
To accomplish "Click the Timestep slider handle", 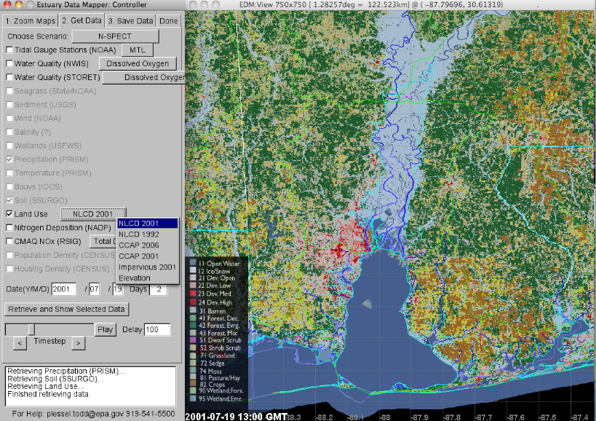I will pyautogui.click(x=31, y=329).
